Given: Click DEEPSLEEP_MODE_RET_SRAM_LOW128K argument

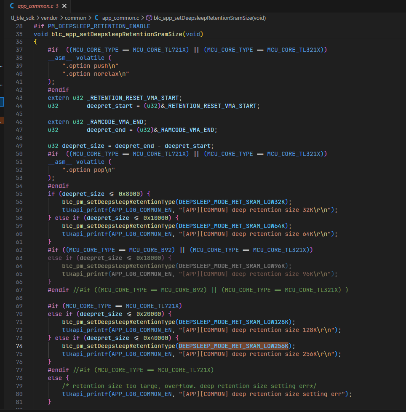Looking at the screenshot, I should tap(233, 322).
